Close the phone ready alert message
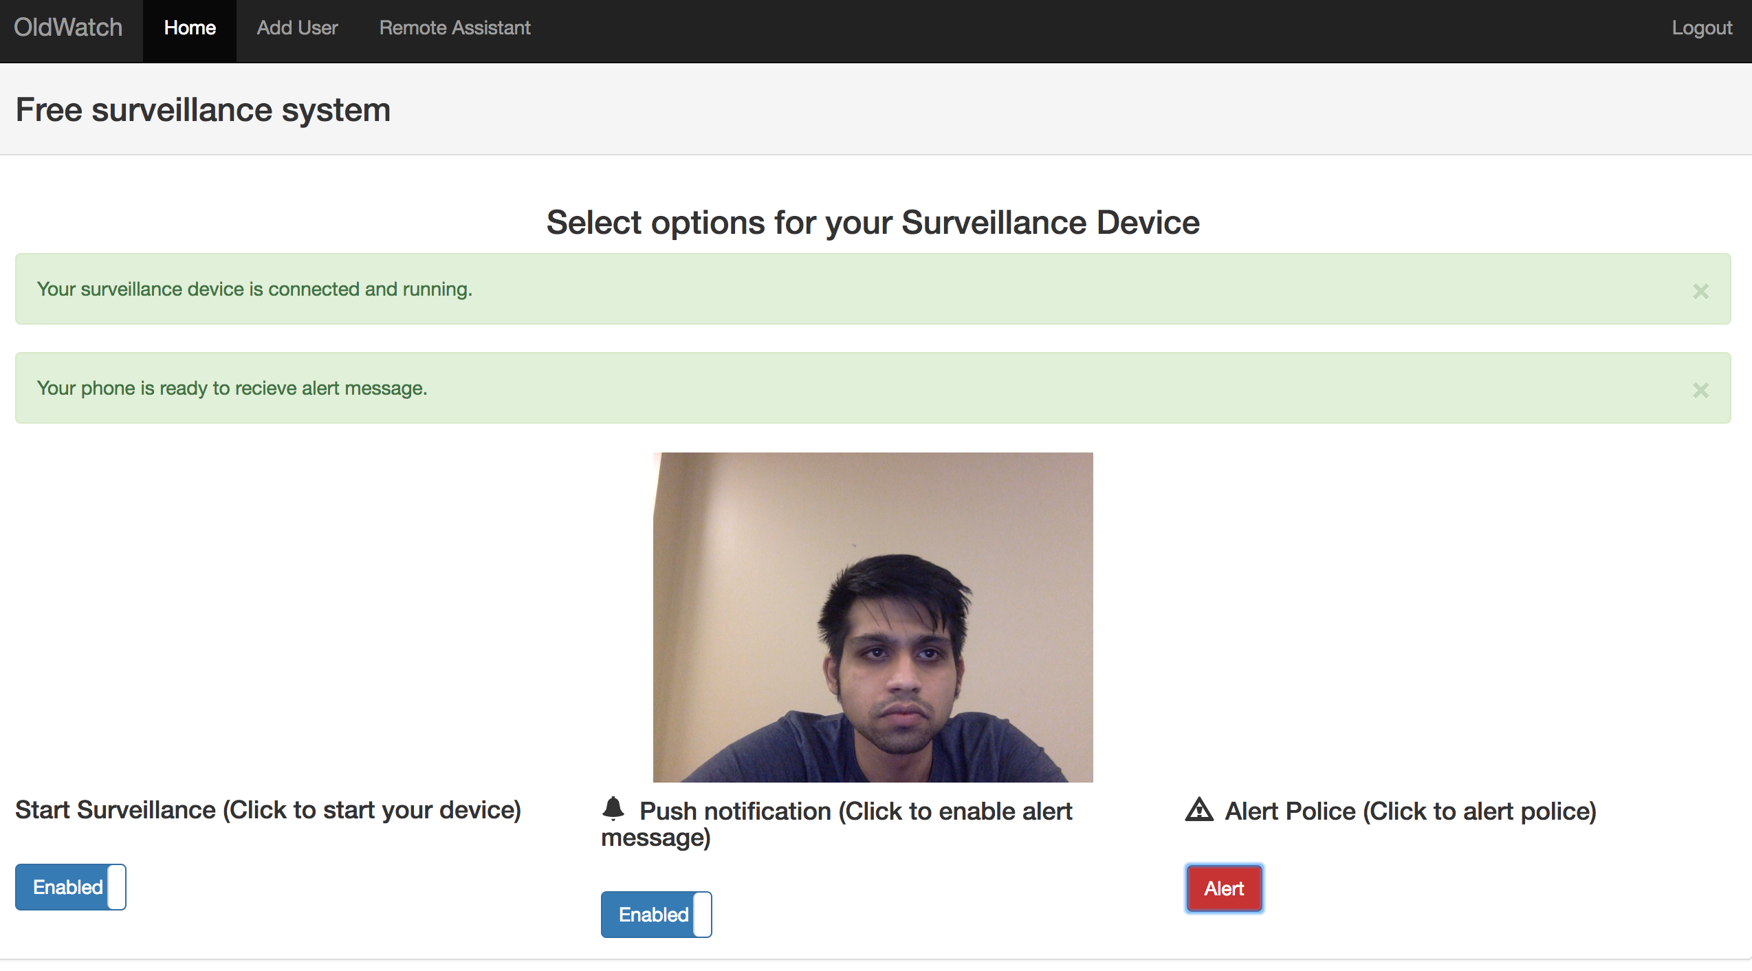1752x971 pixels. tap(1700, 391)
